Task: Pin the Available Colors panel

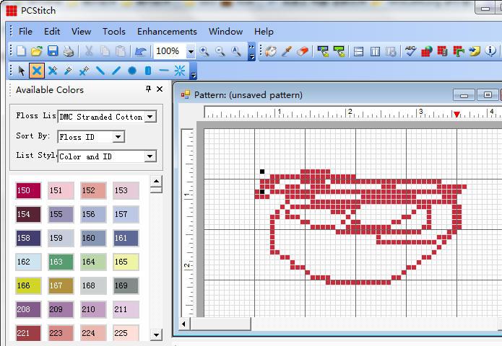Action: click(148, 89)
